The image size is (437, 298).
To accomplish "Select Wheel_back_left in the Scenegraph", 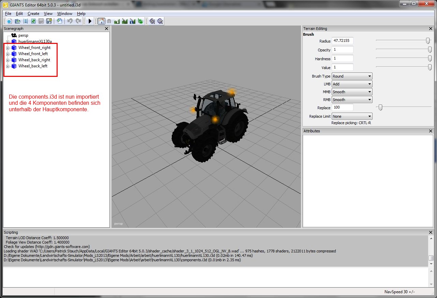I will pyautogui.click(x=33, y=66).
